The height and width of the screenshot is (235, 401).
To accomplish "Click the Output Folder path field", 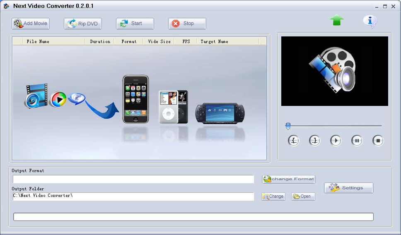I will tap(133, 197).
